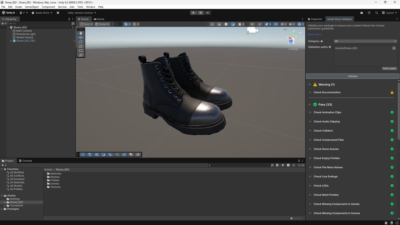Expand Shoes_002_FBX in the Hierarchy
The image size is (400, 225).
pyautogui.click(x=11, y=41)
